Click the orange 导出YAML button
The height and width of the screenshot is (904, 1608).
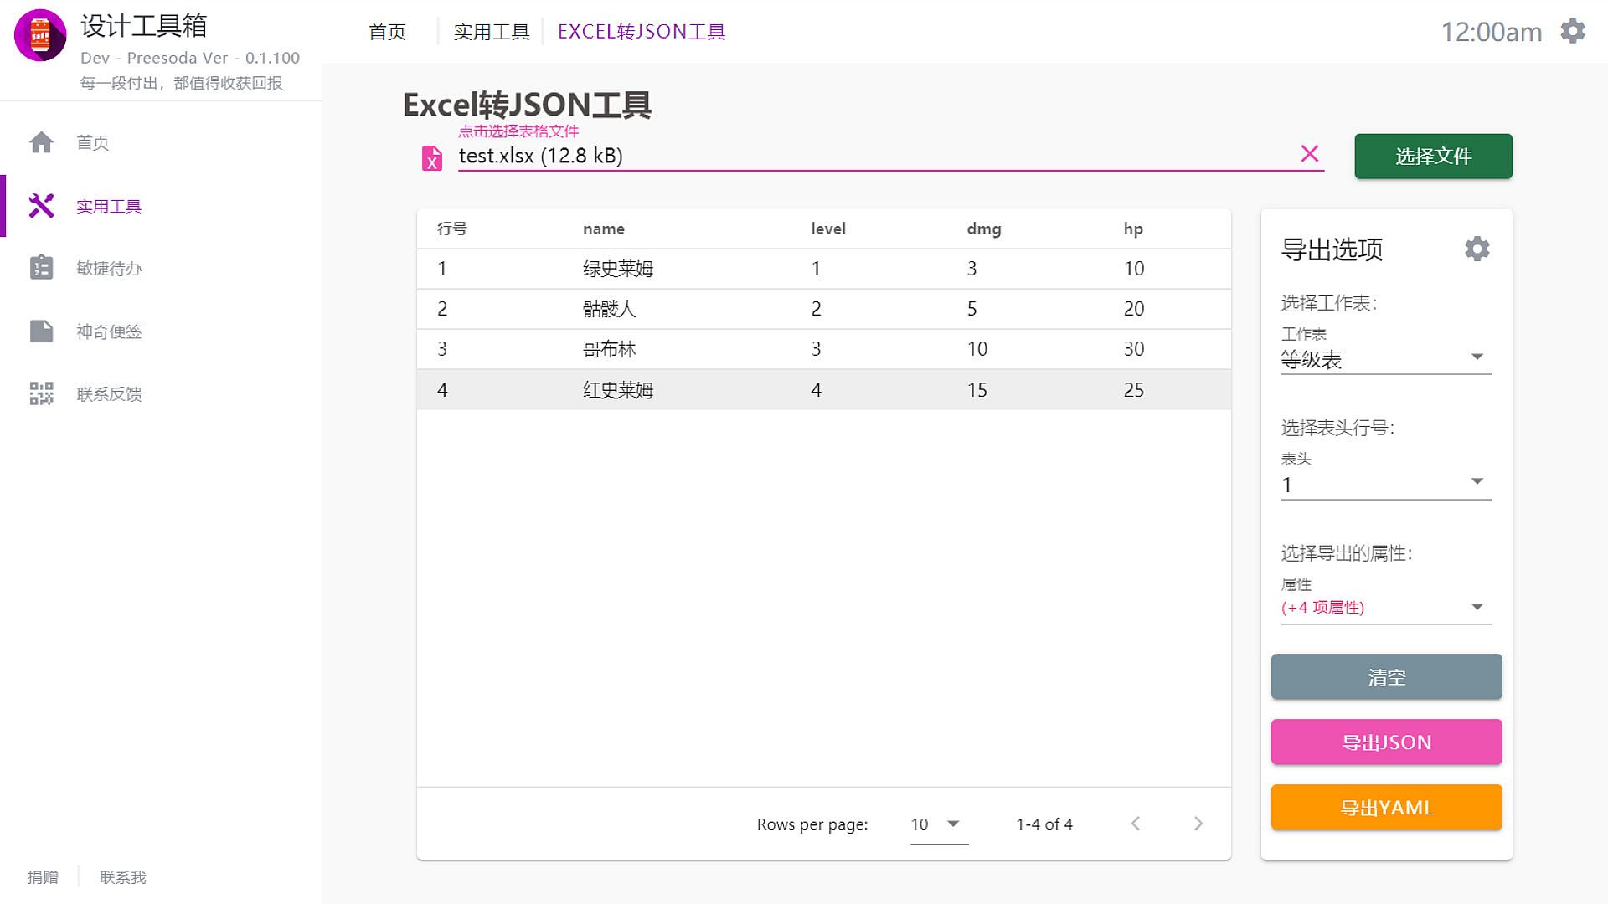point(1386,807)
